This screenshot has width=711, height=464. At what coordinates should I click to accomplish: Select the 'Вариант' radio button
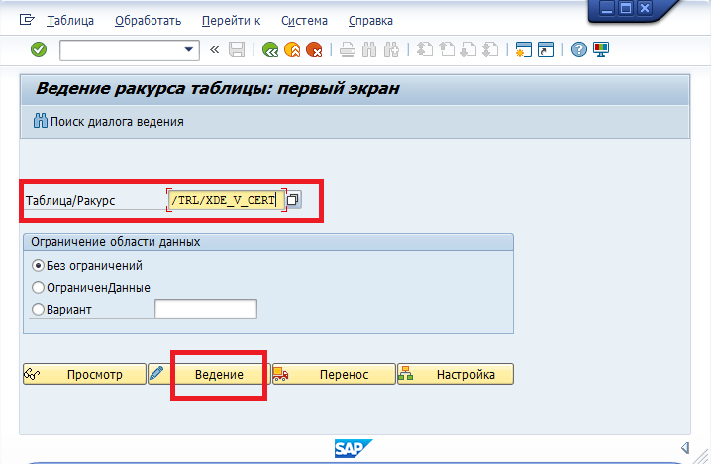click(x=39, y=310)
